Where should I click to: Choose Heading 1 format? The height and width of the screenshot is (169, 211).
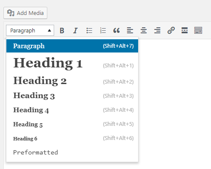[72, 63]
